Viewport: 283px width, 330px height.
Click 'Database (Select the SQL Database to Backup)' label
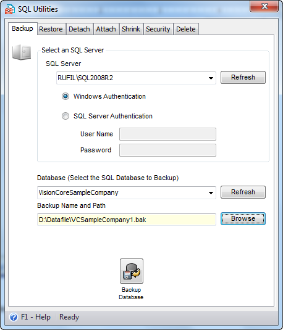tap(108, 178)
